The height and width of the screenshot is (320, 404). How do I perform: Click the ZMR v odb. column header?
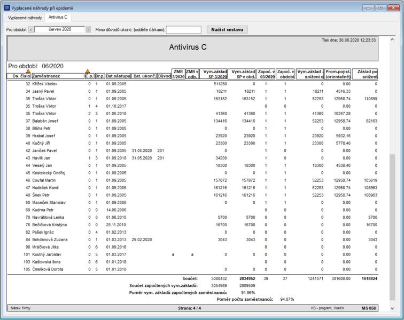coord(192,74)
